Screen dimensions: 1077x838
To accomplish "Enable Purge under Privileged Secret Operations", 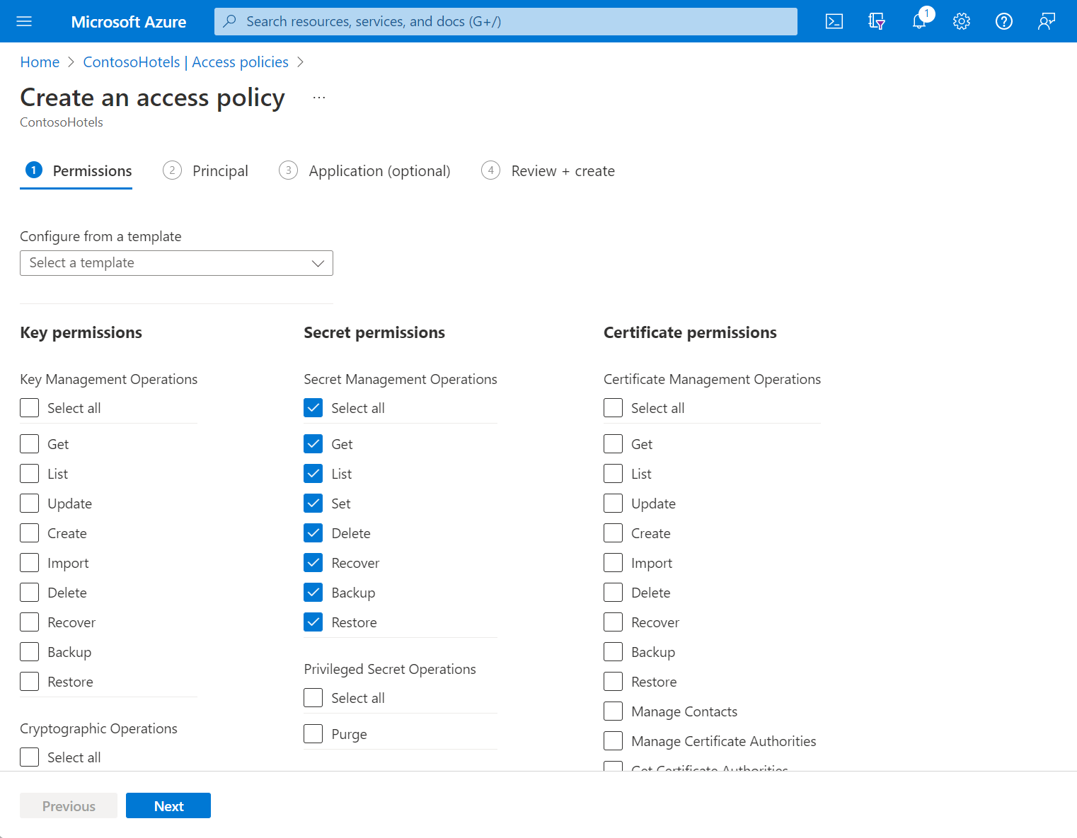I will (313, 733).
